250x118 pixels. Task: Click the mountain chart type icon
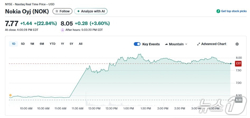click(x=166, y=44)
